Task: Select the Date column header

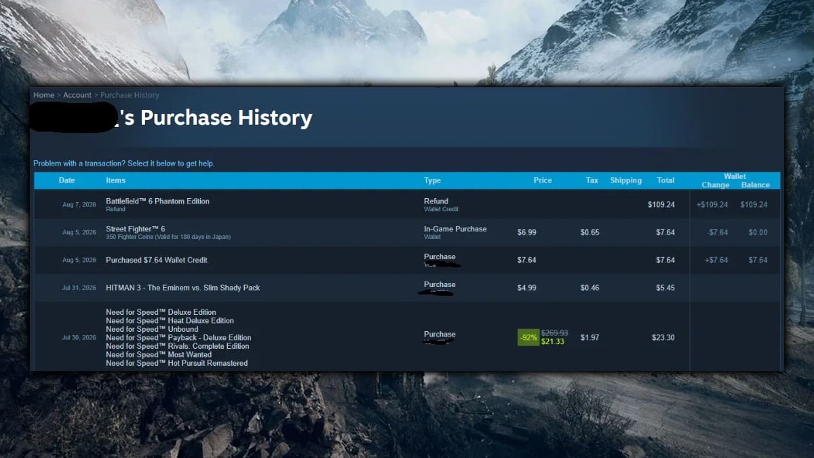Action: tap(66, 180)
